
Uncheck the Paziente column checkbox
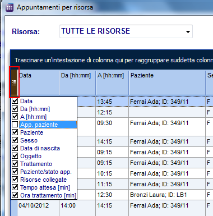(x=15, y=132)
